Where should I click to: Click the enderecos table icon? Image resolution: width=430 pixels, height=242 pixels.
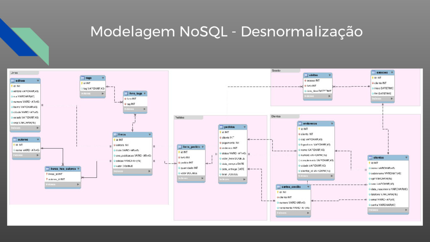tap(300, 124)
